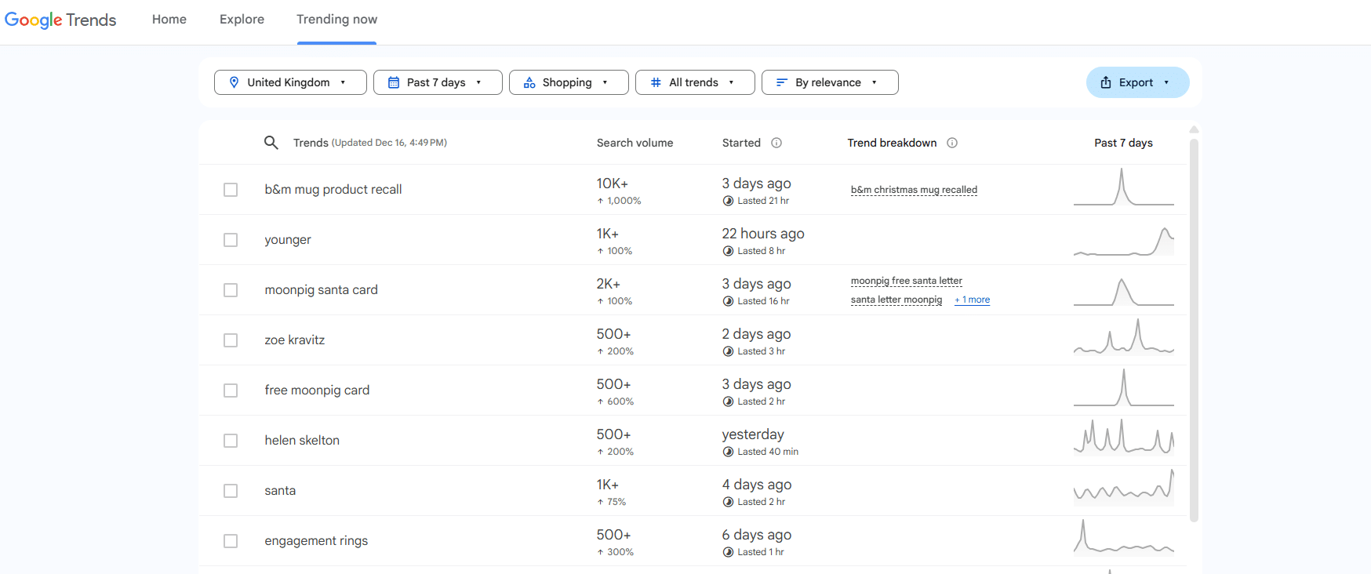Open the free moonpig card trend row
The image size is (1371, 574).
(693, 391)
